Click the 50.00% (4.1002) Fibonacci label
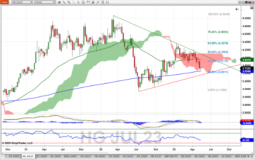Image resolution: width=255 pixels, height=160 pixels. [218, 52]
